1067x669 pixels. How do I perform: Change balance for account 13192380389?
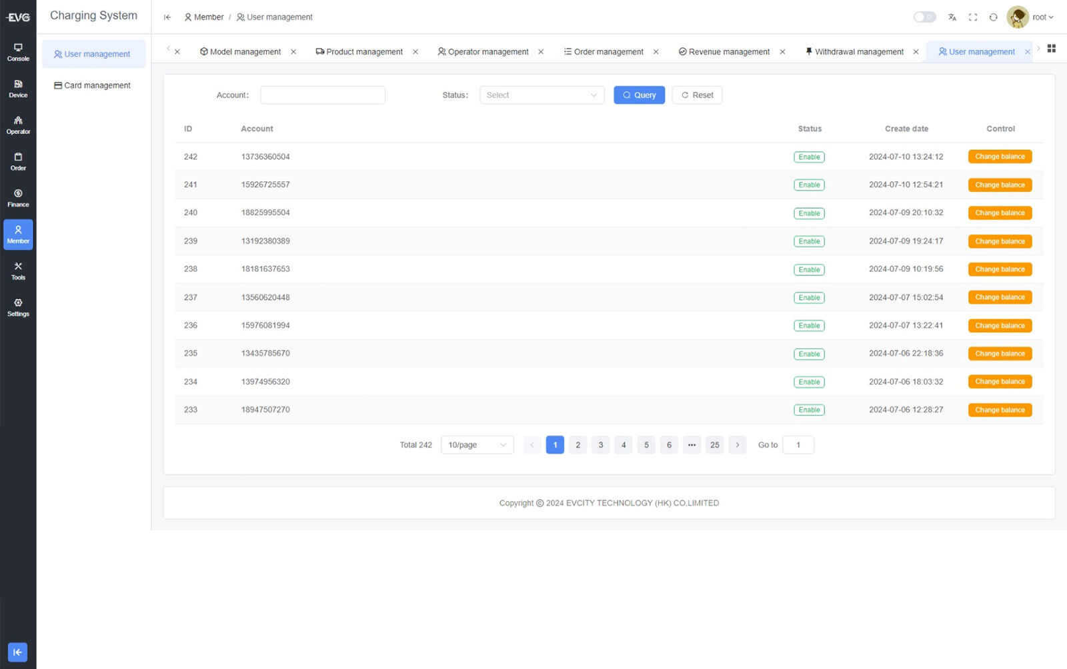tap(1000, 241)
